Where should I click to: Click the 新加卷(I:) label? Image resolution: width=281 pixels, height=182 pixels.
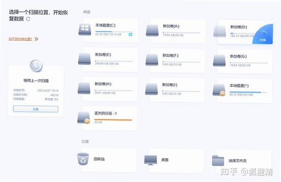(170, 85)
